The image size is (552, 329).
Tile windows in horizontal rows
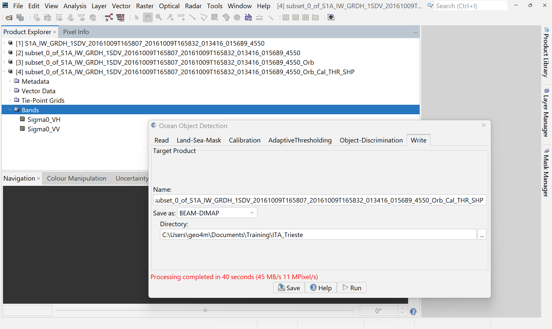pos(296,18)
